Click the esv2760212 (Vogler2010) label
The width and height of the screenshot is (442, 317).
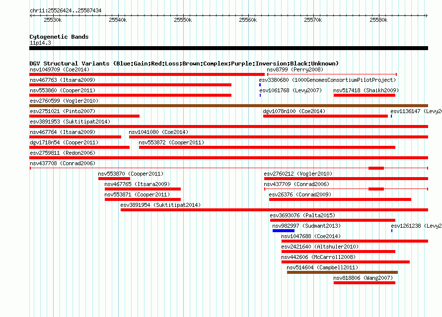(298, 174)
